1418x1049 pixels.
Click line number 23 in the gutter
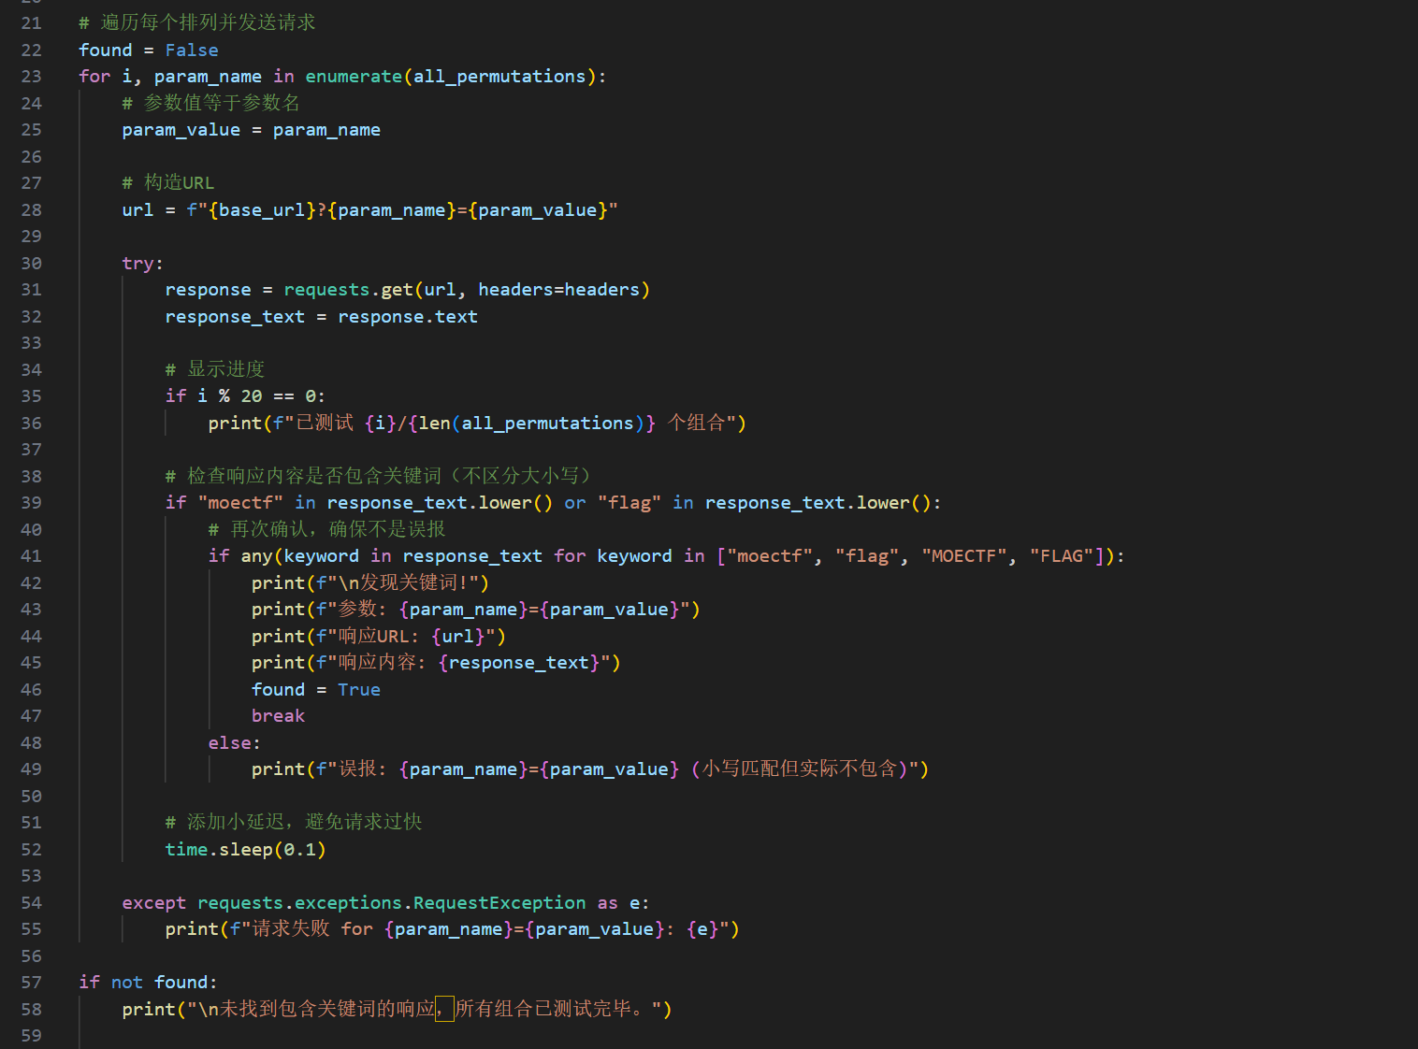pyautogui.click(x=31, y=77)
